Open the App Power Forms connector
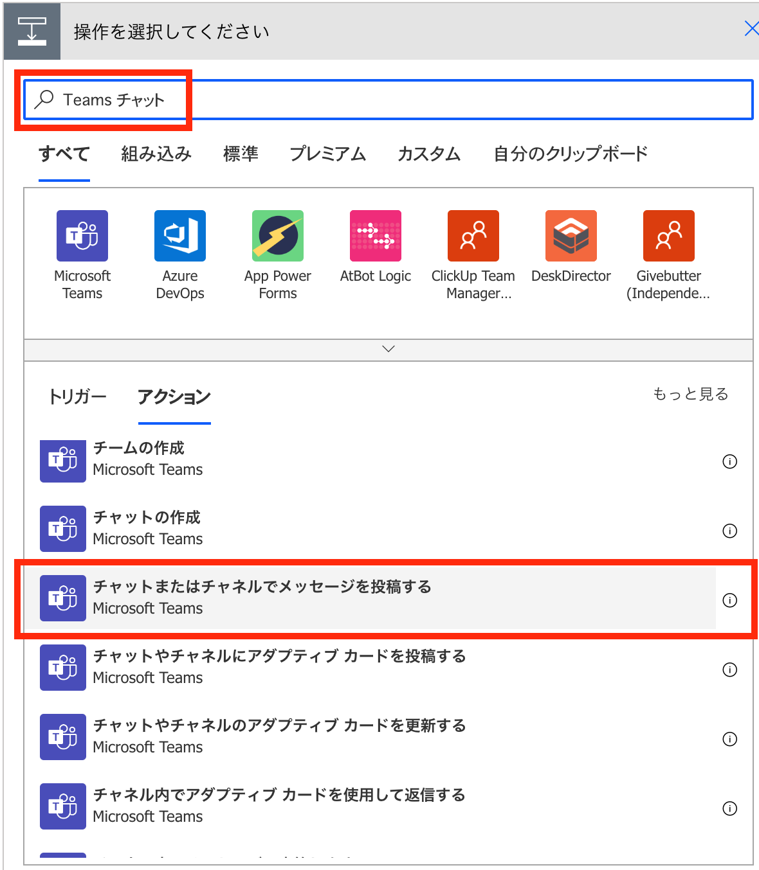This screenshot has height=870, width=759. 278,236
